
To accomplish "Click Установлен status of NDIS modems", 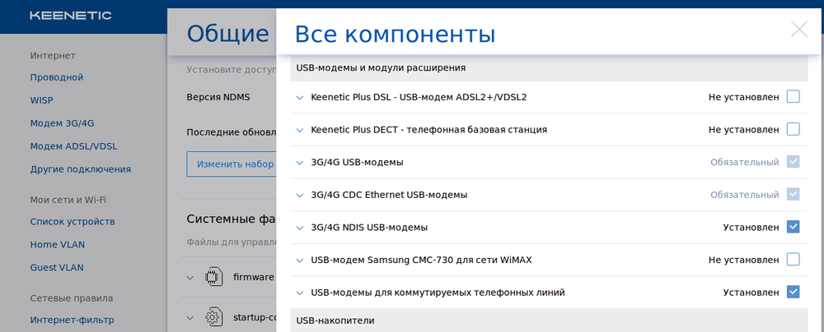I will click(x=751, y=228).
